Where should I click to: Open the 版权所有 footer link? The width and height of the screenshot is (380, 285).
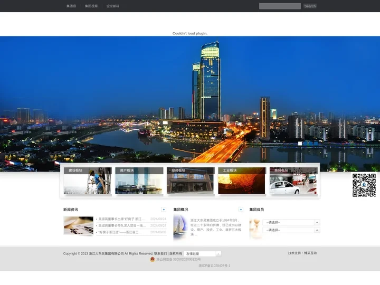pos(175,253)
